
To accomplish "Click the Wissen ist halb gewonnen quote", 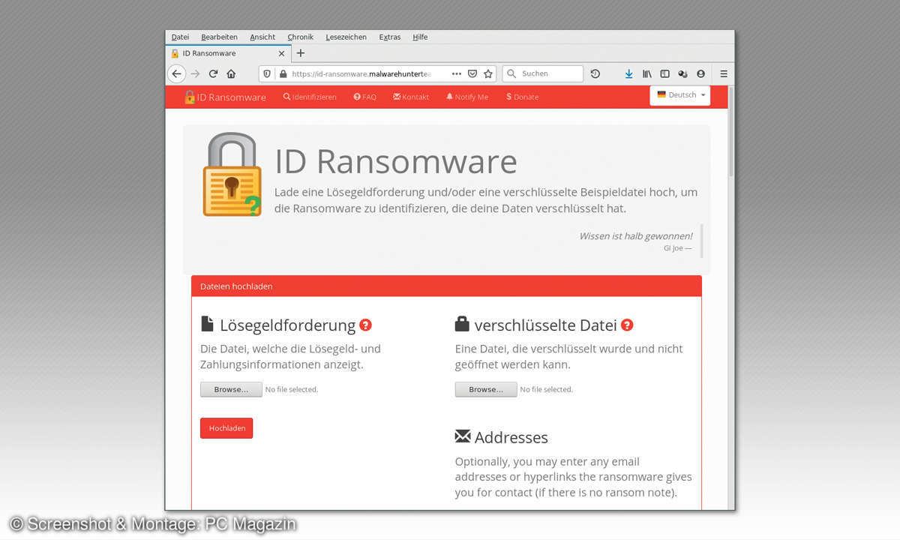I will [636, 235].
